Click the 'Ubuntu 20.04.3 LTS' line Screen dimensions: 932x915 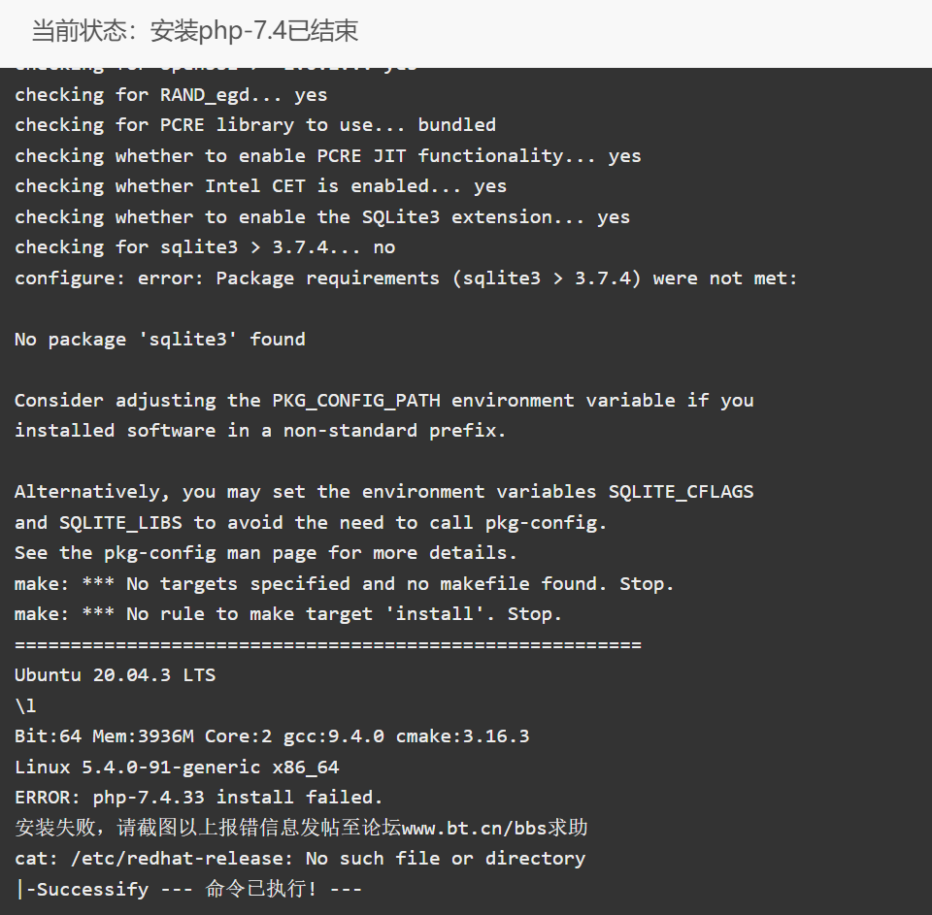(x=115, y=675)
